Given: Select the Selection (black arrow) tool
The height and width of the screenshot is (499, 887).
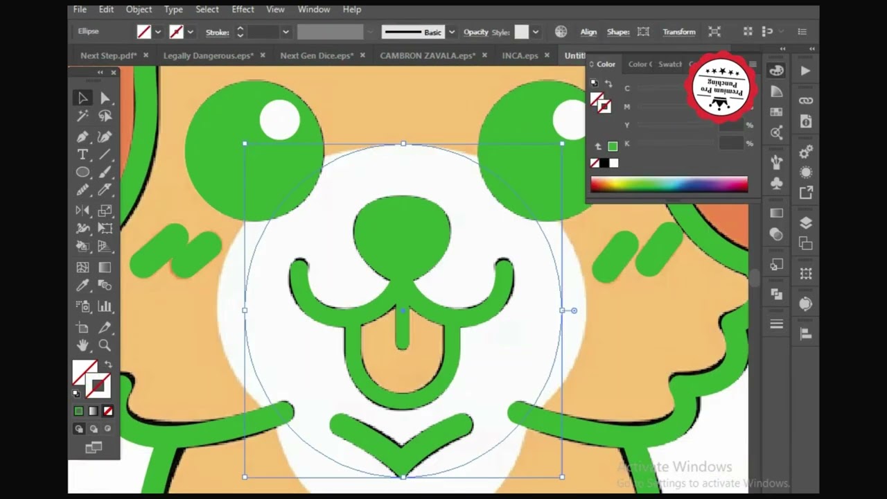Looking at the screenshot, I should tap(82, 98).
